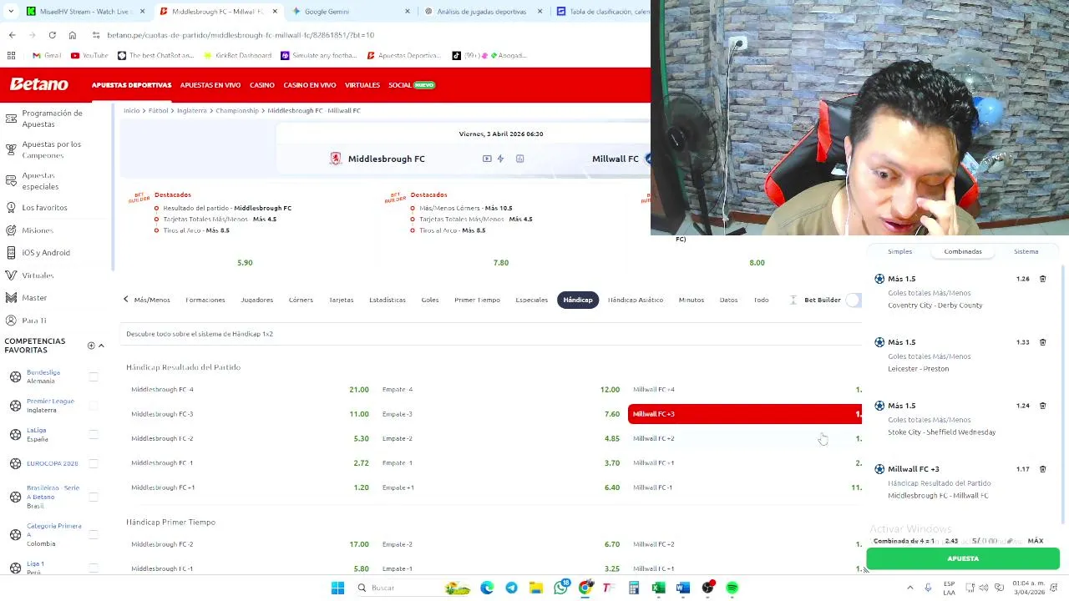Check the EUROCOPA 2028 checkbox
Viewport: 1069px width, 601px height.
point(94,463)
